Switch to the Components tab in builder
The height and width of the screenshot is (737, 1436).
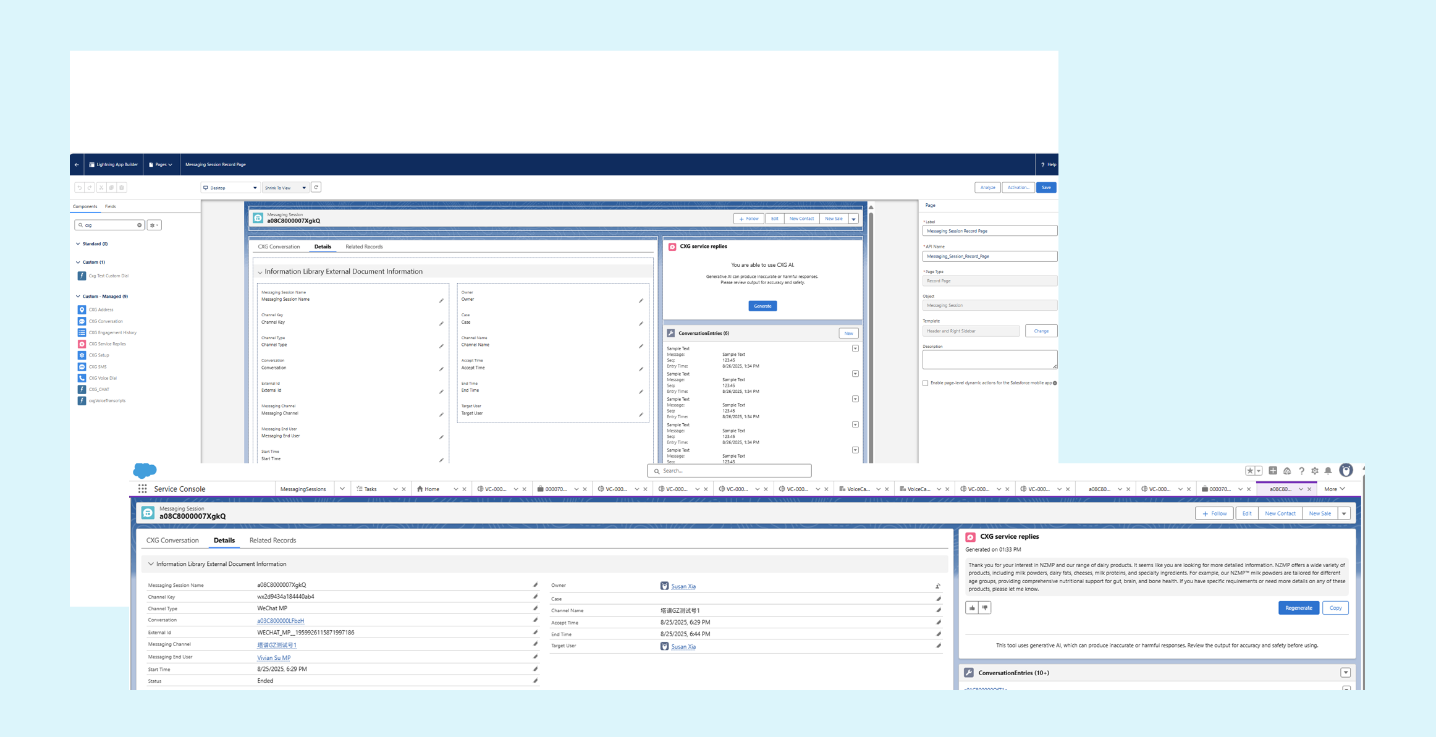[x=85, y=207]
